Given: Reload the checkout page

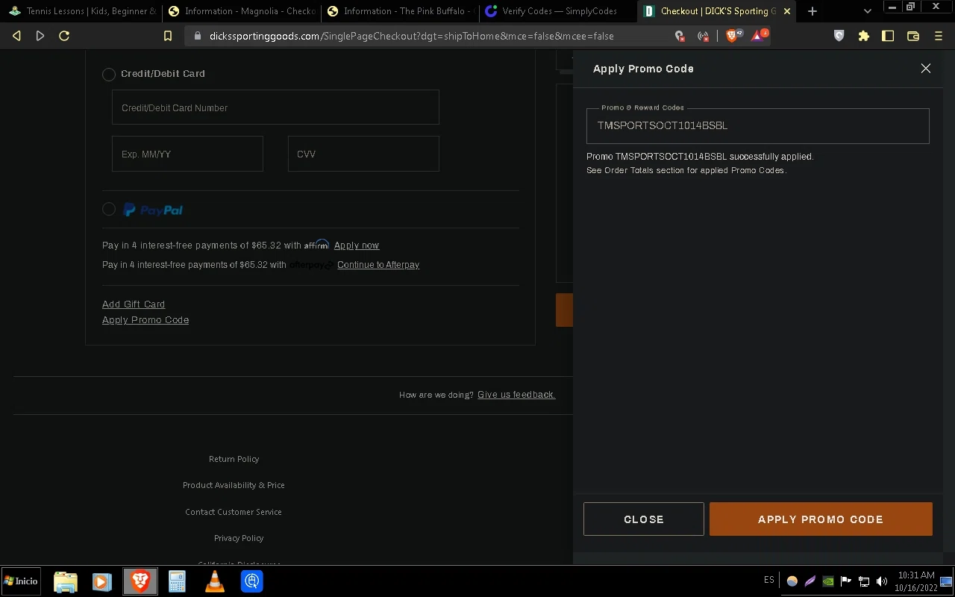Looking at the screenshot, I should (x=64, y=36).
